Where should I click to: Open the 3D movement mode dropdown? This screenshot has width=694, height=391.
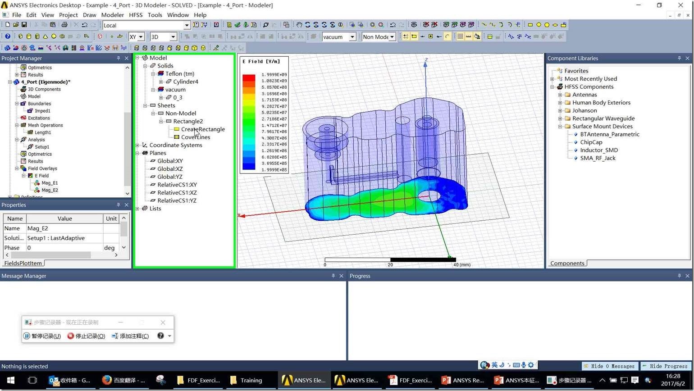[x=173, y=37]
